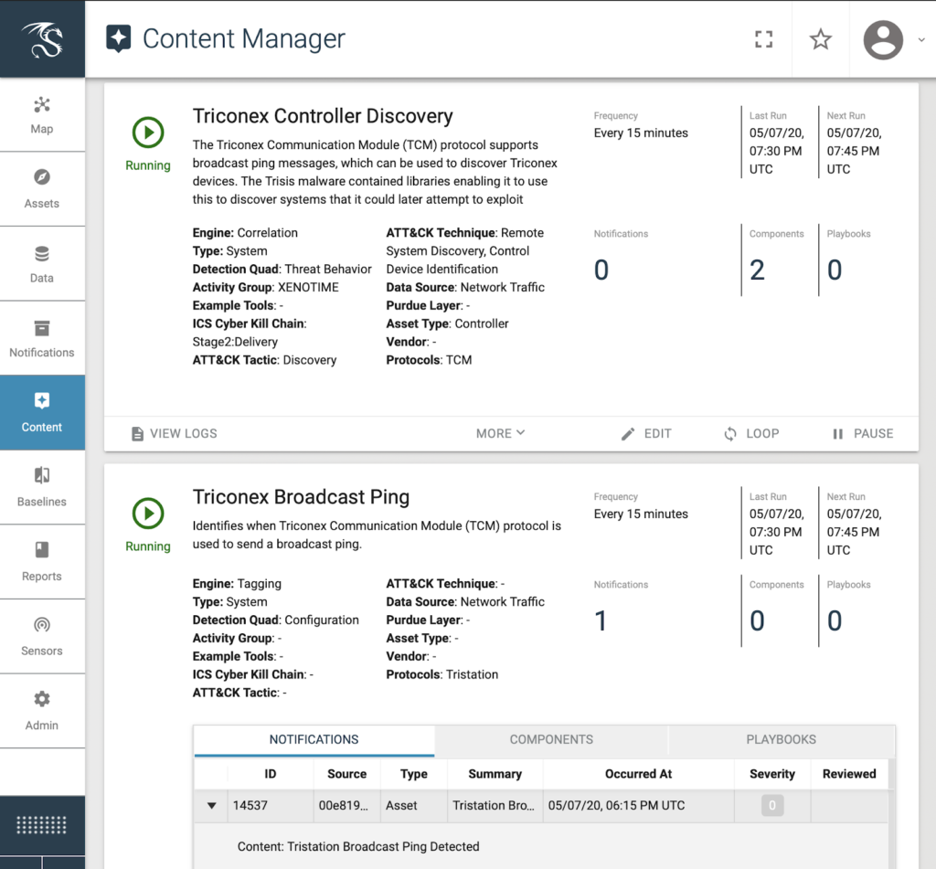Screen dimensions: 936x869
Task: Open the Reports book icon
Action: [42, 550]
